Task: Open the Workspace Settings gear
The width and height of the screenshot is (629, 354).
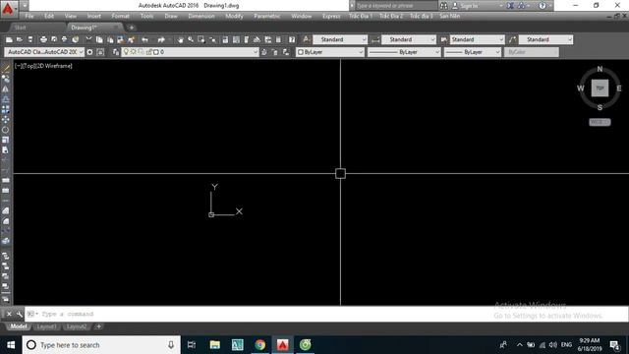Action: click(x=89, y=52)
